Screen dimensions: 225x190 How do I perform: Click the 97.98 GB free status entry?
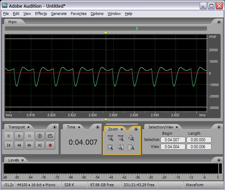point(102,185)
